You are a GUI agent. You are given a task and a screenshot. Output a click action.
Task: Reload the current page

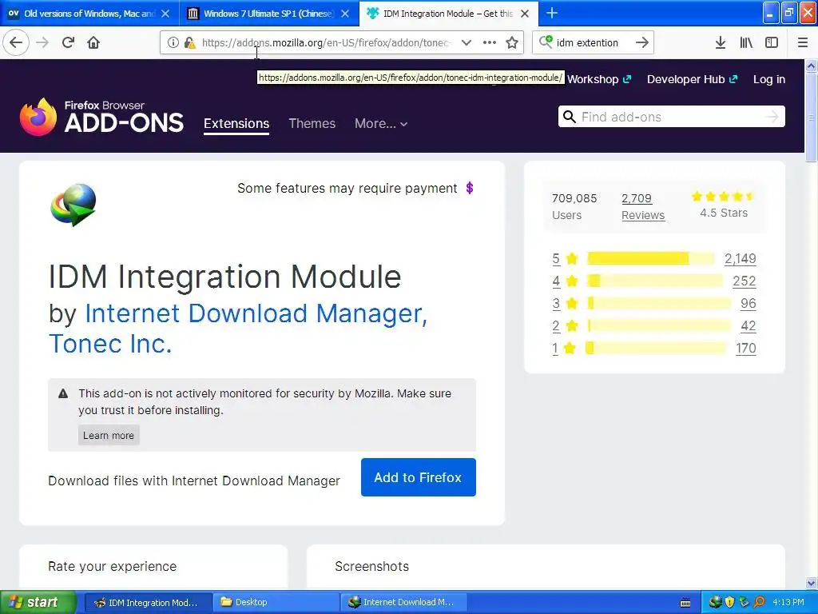[68, 42]
